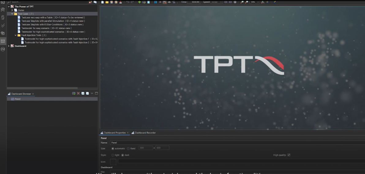Screen dimensions: 365x174
Task: Click the first magnifier zoom icon
Action: pos(242,2)
